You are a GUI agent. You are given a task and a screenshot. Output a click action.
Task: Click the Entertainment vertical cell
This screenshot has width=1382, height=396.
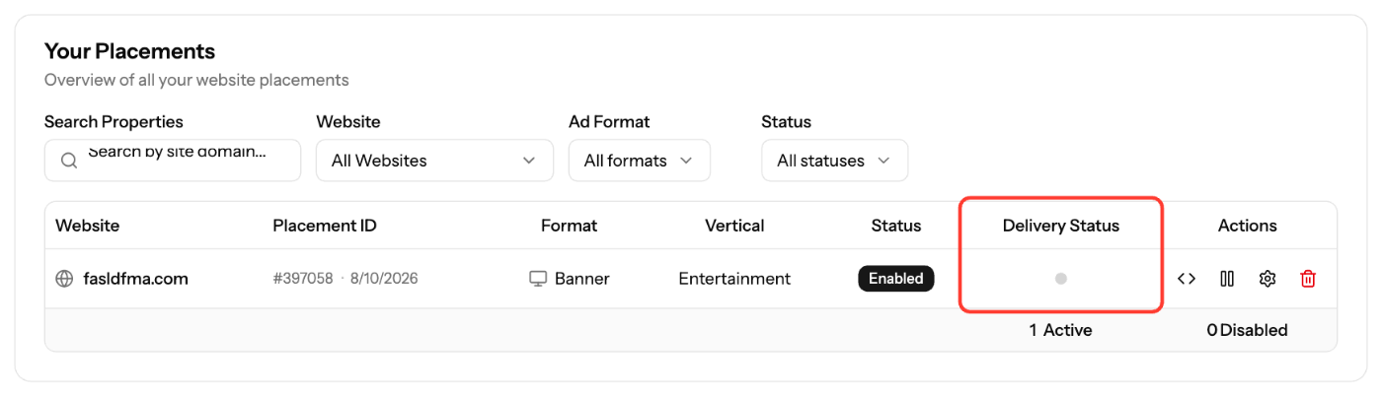[x=734, y=279]
